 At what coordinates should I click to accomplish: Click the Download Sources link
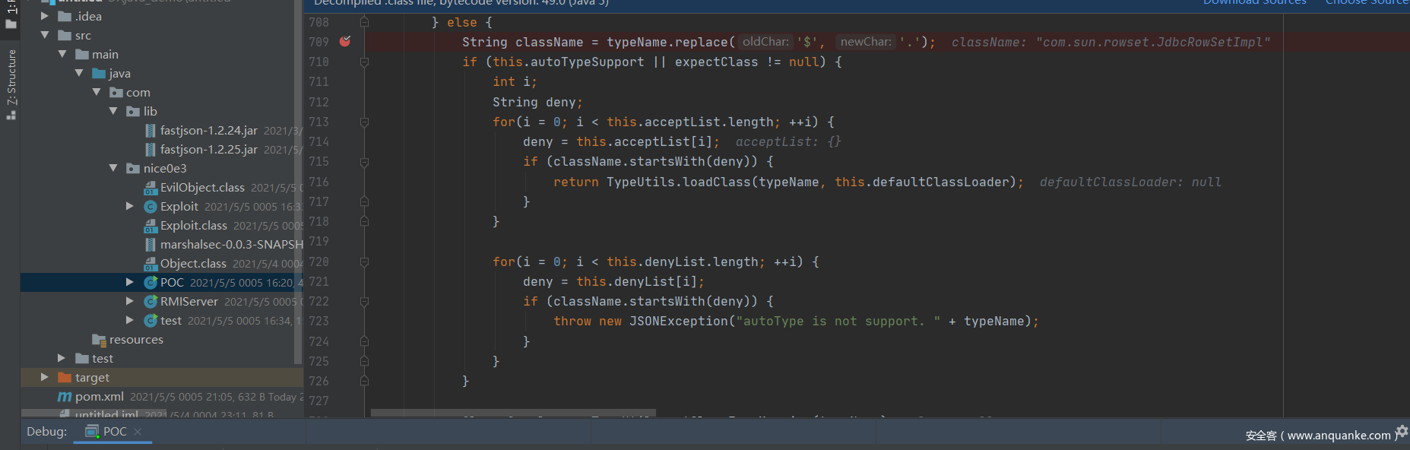click(1254, 3)
